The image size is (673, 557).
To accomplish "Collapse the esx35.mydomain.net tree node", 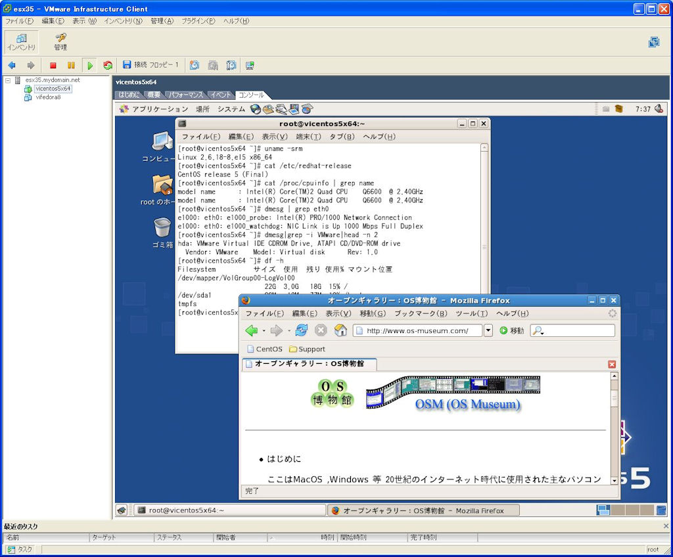I will (8, 80).
